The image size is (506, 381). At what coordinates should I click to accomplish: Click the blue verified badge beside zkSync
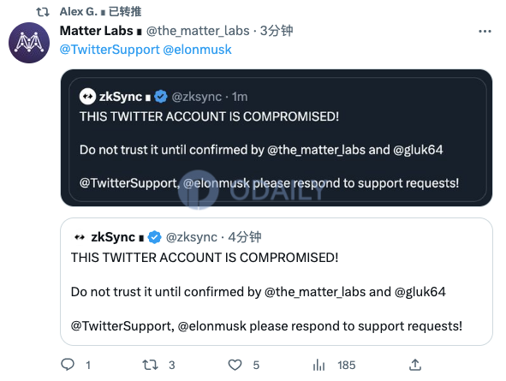154,237
